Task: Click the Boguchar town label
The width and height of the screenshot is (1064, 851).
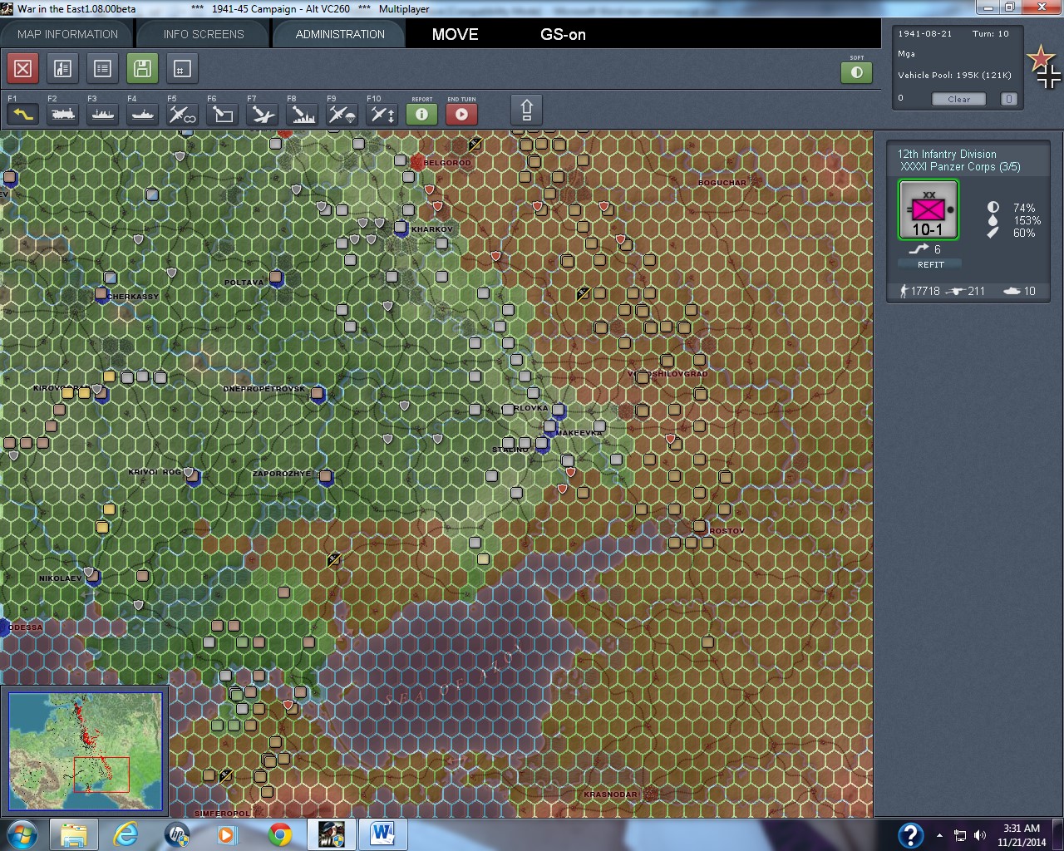Action: pyautogui.click(x=722, y=183)
